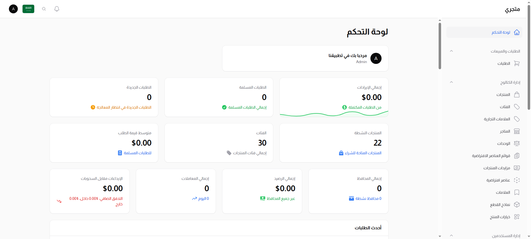Collapse the إدارة الكتالوج section
Viewport: 531px width, 239px height.
point(451,82)
